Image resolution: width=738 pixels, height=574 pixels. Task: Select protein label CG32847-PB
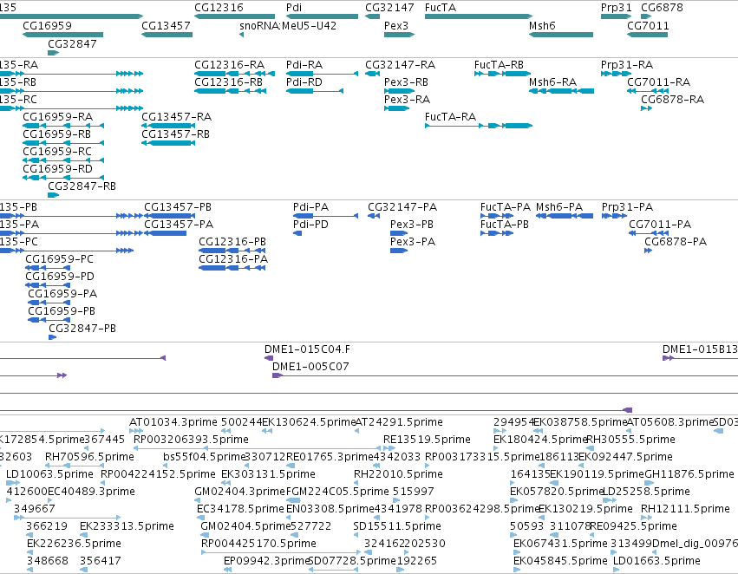click(82, 329)
